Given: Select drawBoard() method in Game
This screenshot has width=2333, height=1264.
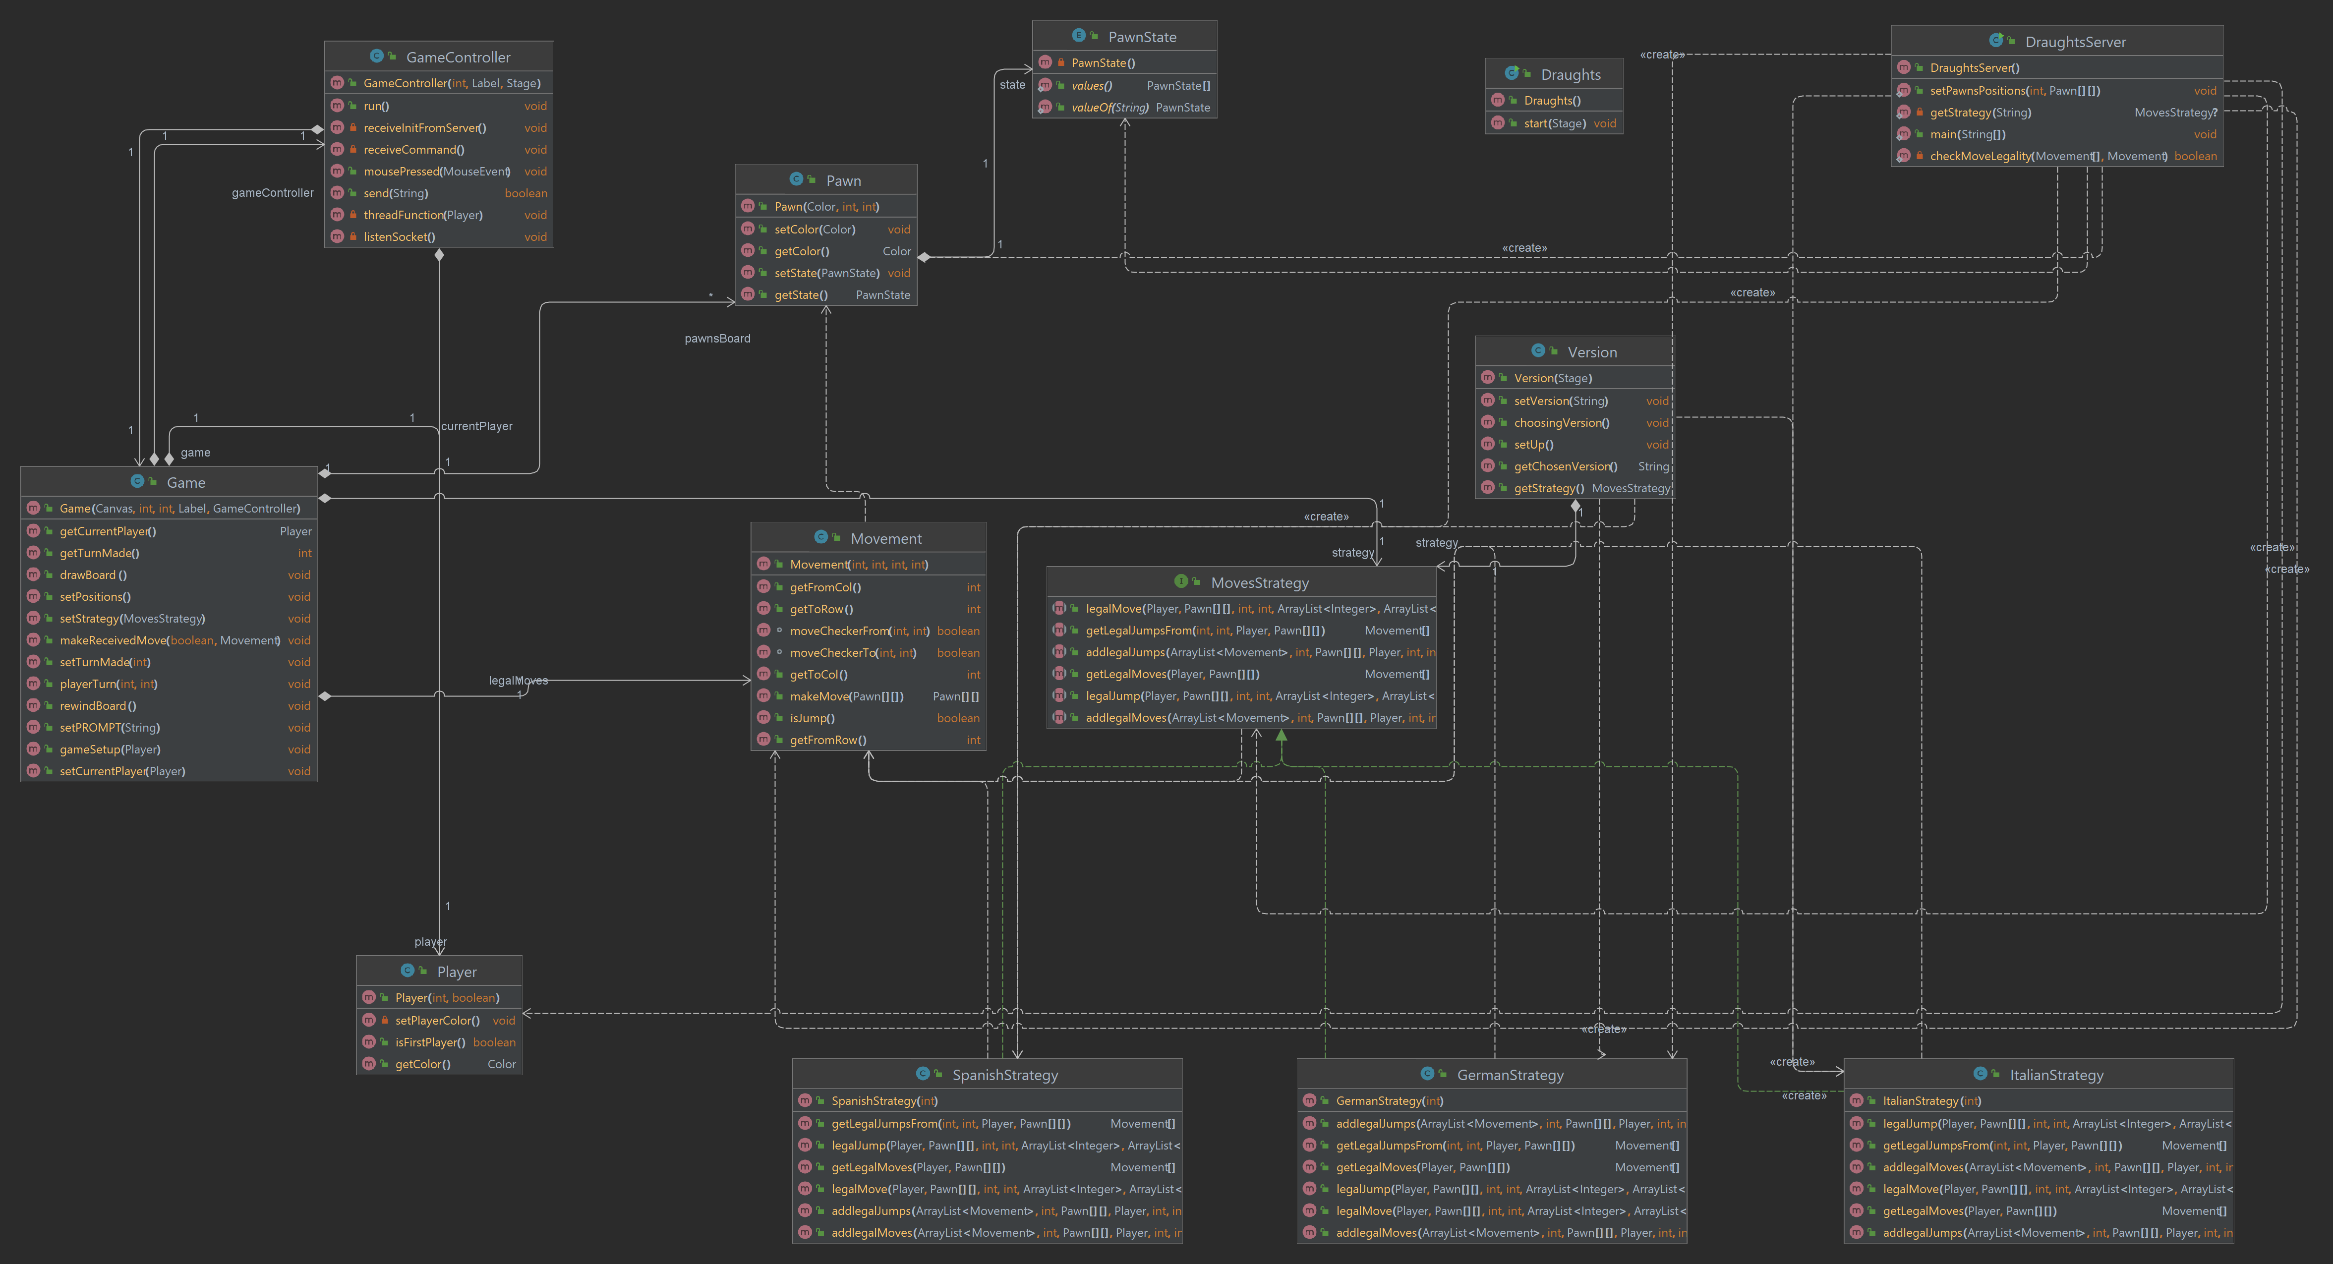Looking at the screenshot, I should tap(169, 575).
